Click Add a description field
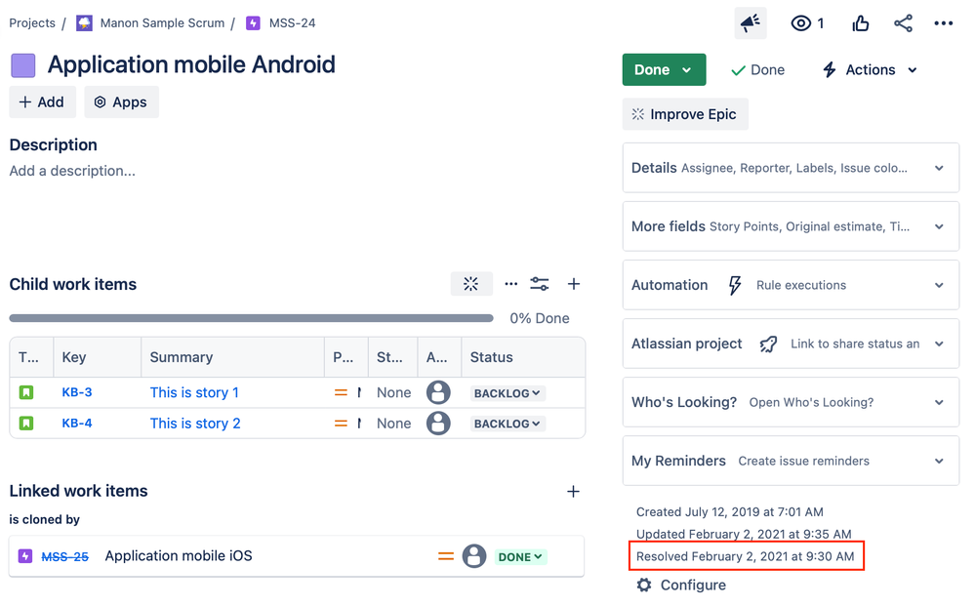The width and height of the screenshot is (975, 607). (72, 171)
